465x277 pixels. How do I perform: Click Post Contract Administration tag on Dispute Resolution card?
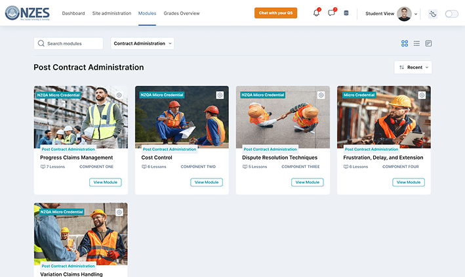pyautogui.click(x=270, y=150)
